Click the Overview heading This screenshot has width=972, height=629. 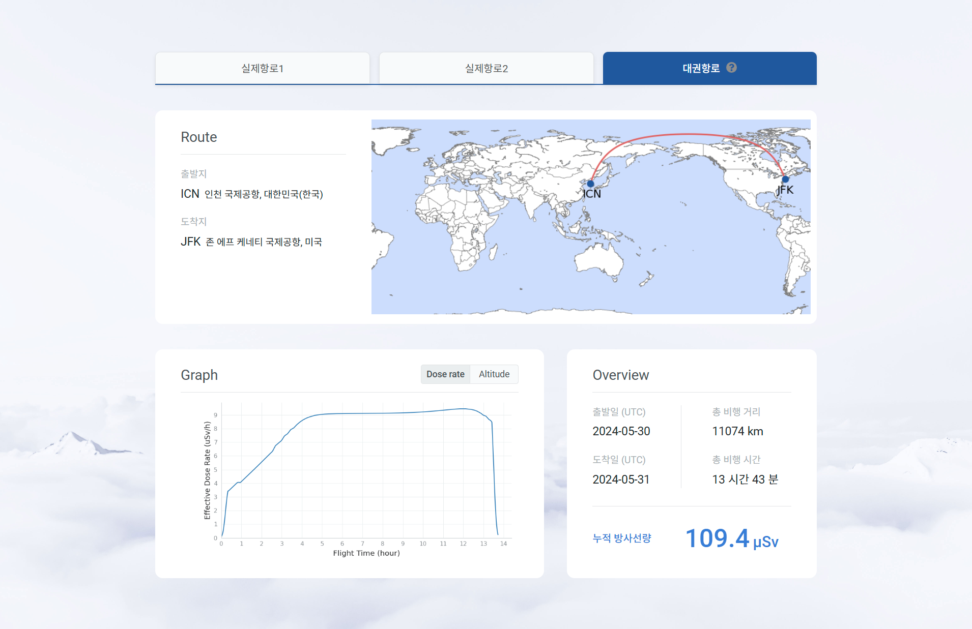[x=621, y=375]
